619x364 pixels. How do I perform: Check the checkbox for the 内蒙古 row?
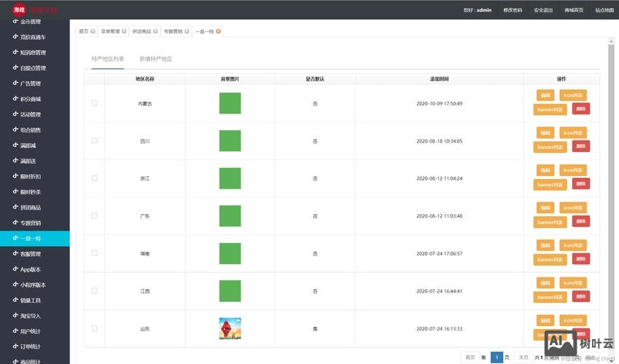pos(94,103)
